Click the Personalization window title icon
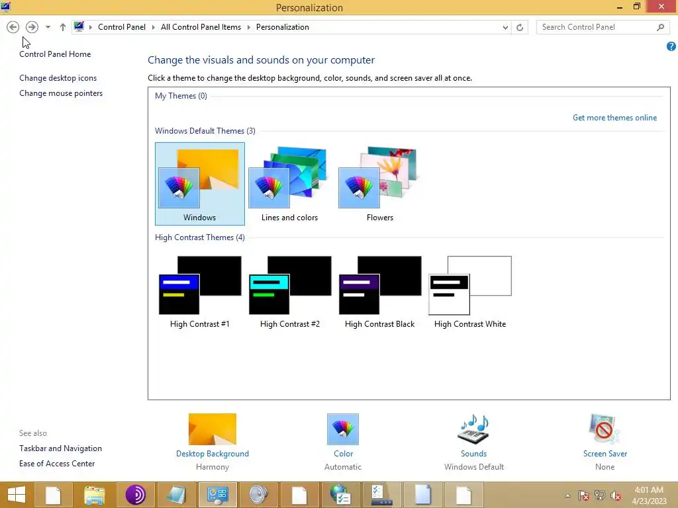The width and height of the screenshot is (678, 508). pos(5,7)
